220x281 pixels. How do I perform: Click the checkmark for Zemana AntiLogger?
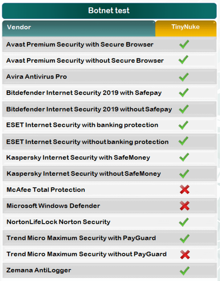pyautogui.click(x=184, y=271)
